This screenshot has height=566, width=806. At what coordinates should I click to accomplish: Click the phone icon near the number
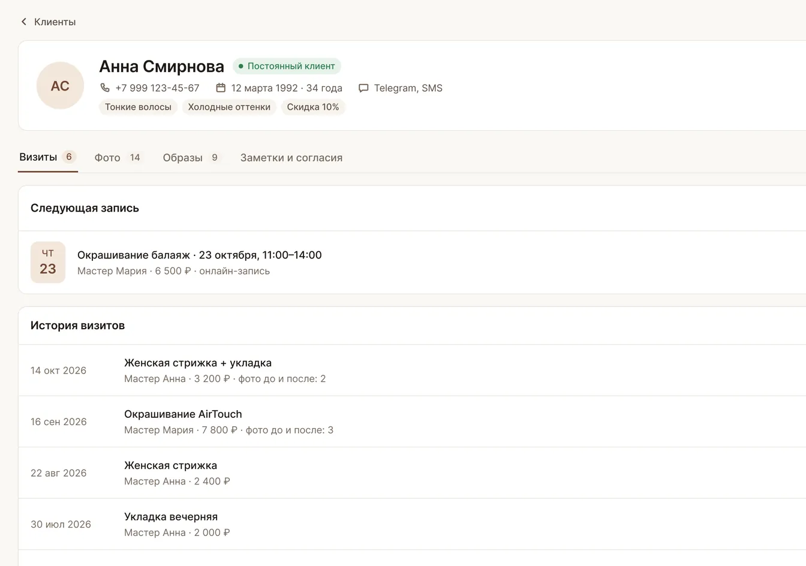point(105,88)
